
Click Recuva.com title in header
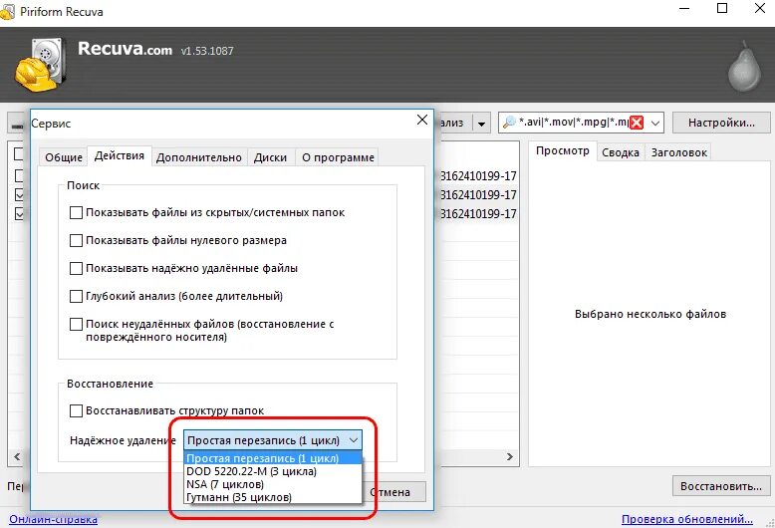(125, 49)
